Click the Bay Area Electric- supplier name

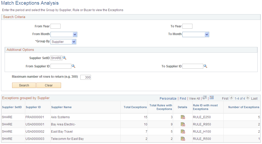pos(63,124)
